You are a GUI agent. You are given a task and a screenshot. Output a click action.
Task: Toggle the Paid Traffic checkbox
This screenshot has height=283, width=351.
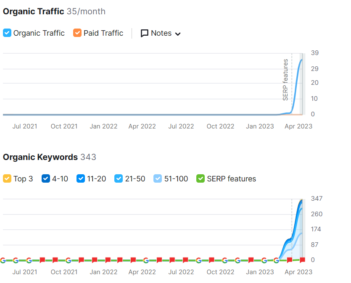click(77, 33)
